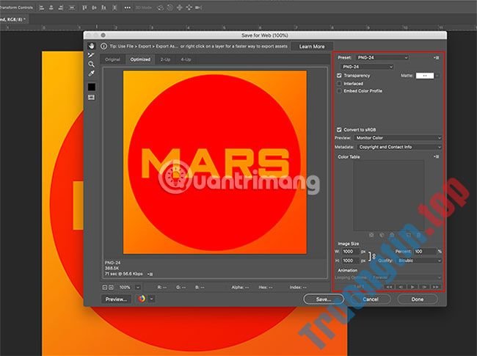Click the MARS optimized preview image
The height and width of the screenshot is (356, 477).
pyautogui.click(x=215, y=162)
